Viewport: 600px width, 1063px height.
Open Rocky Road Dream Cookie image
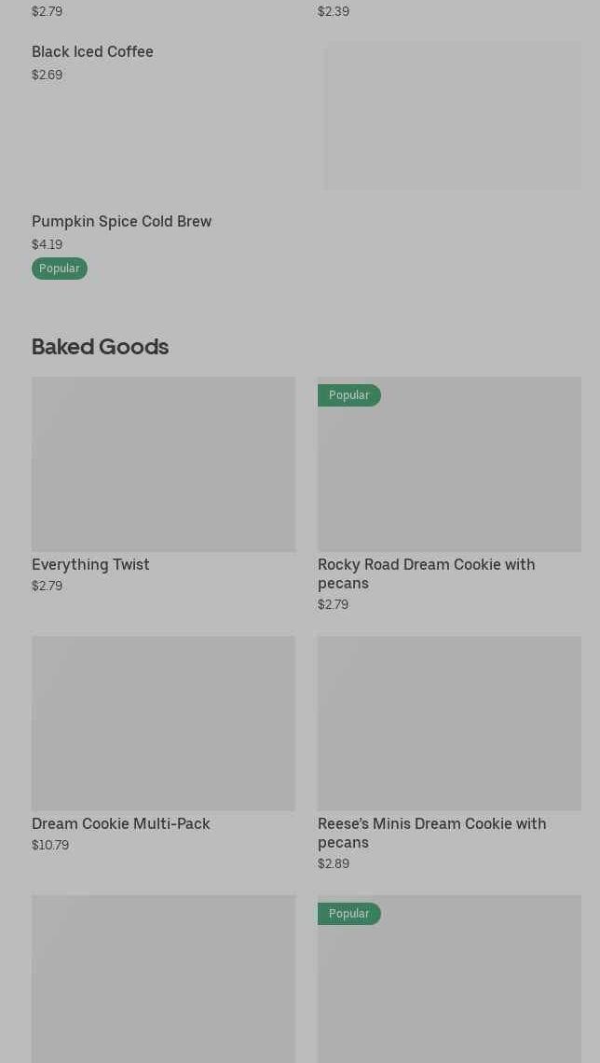tap(449, 476)
